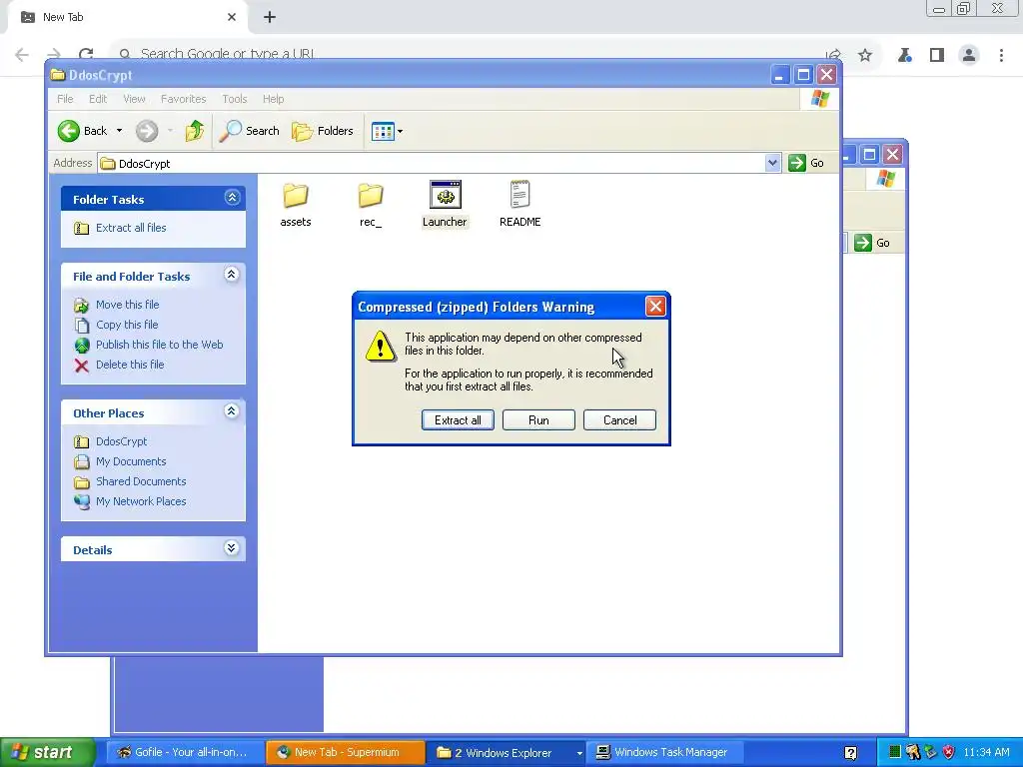
Task: Collapse the Other Places panel
Action: (231, 411)
